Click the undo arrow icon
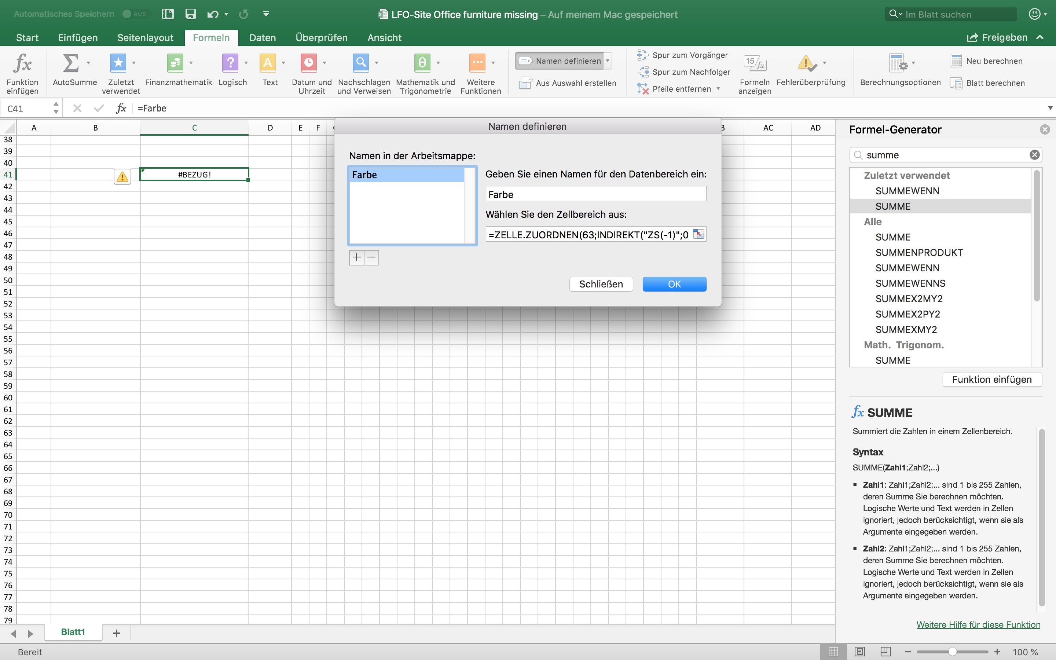The height and width of the screenshot is (660, 1056). (x=213, y=14)
